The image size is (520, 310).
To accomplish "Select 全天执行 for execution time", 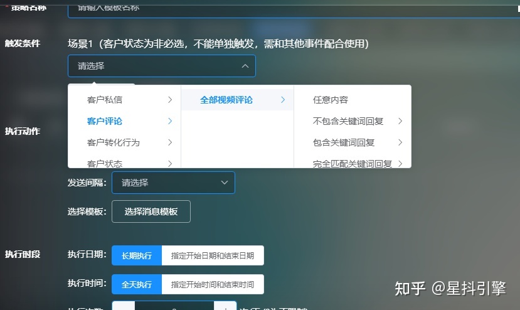I will tap(136, 284).
